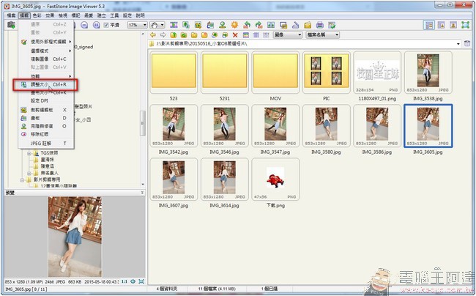Choose 複製圖像 Ctrl+C menu entry
Viewport: 476px width, 296px height.
tap(45, 59)
